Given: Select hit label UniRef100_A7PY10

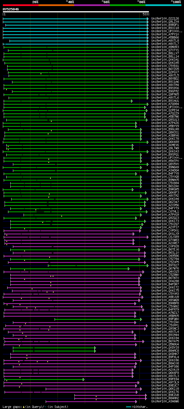Looking at the screenshot, I should pos(165,34).
